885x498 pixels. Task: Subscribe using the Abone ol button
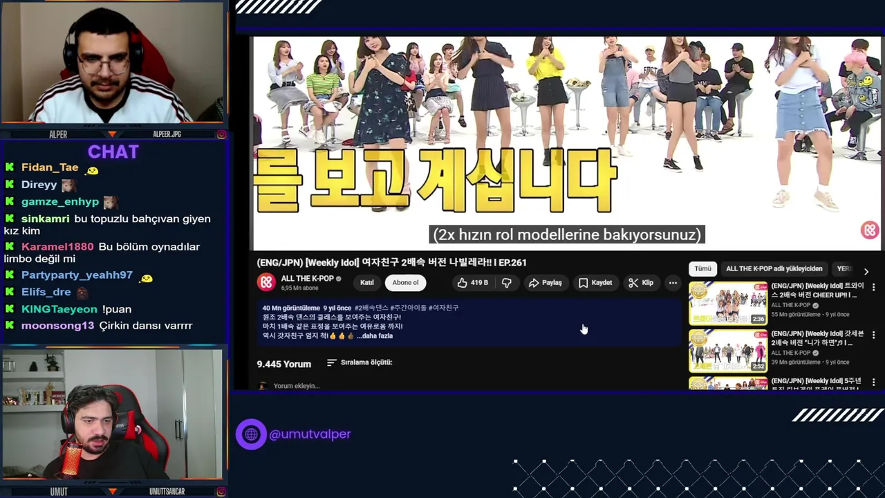[406, 283]
